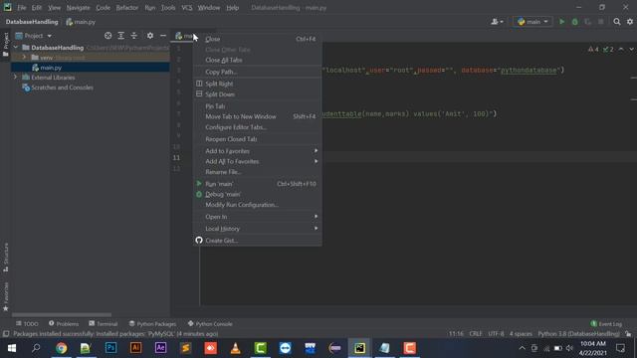Open the Python Packages tool window
This screenshot has width=637, height=358.
tap(152, 324)
